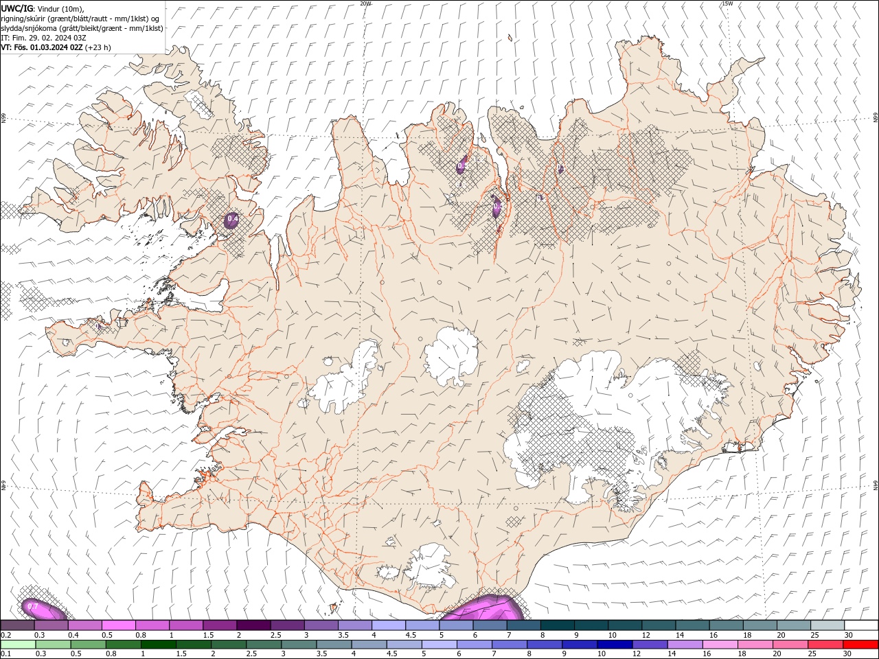Select the lower rain swatch starting at 2
The height and width of the screenshot is (659, 879).
tap(229, 645)
